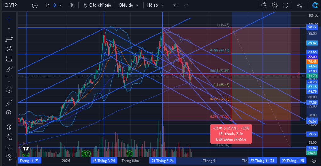Select the crosshair cursor tool
Image resolution: width=321 pixels, height=166 pixels.
point(9,19)
